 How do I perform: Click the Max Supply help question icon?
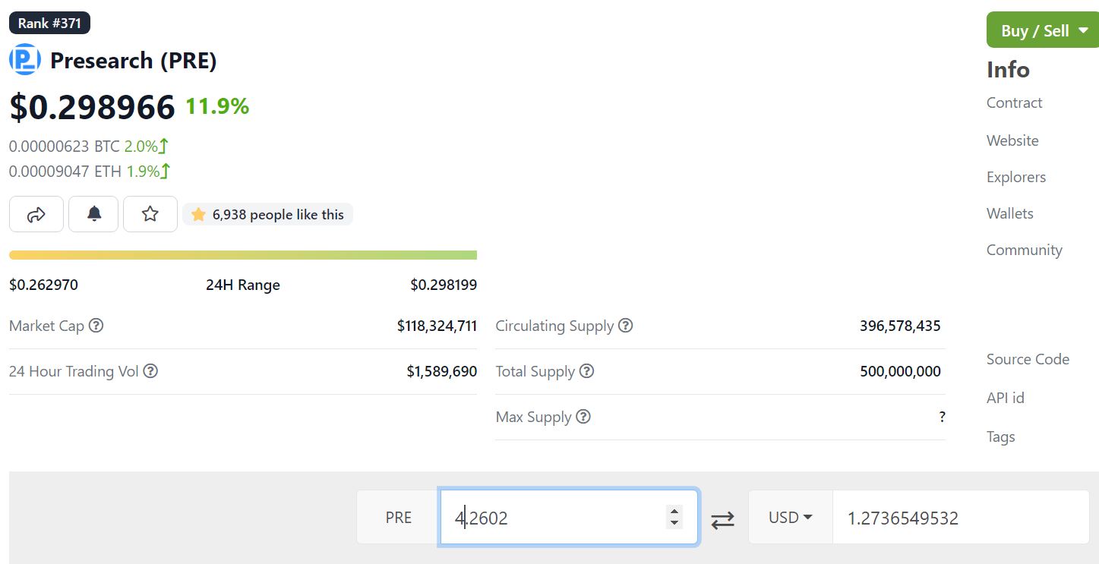click(583, 417)
